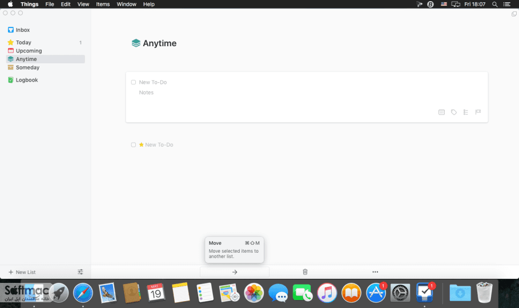
Task: Open Safari from the Dock
Action: [83, 293]
